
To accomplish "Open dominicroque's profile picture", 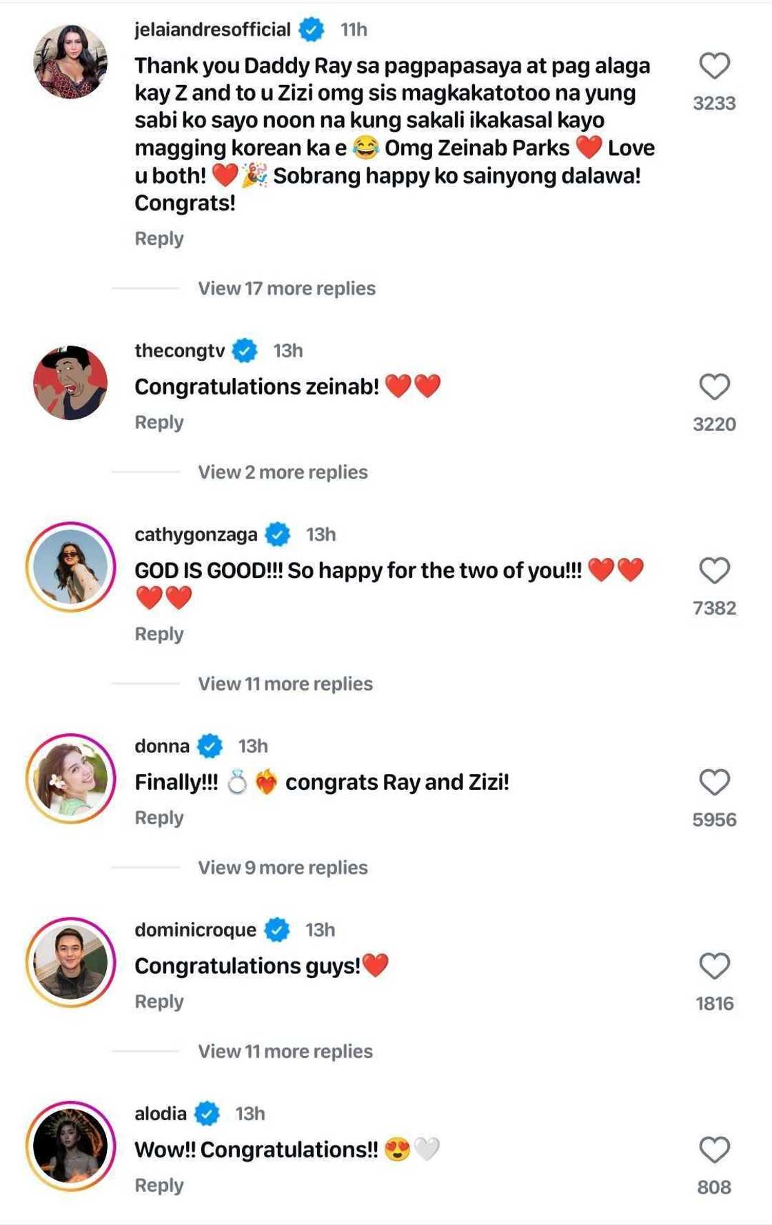I will click(71, 962).
